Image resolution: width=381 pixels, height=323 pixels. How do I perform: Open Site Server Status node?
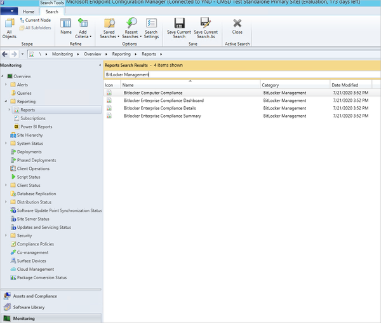[30, 219]
